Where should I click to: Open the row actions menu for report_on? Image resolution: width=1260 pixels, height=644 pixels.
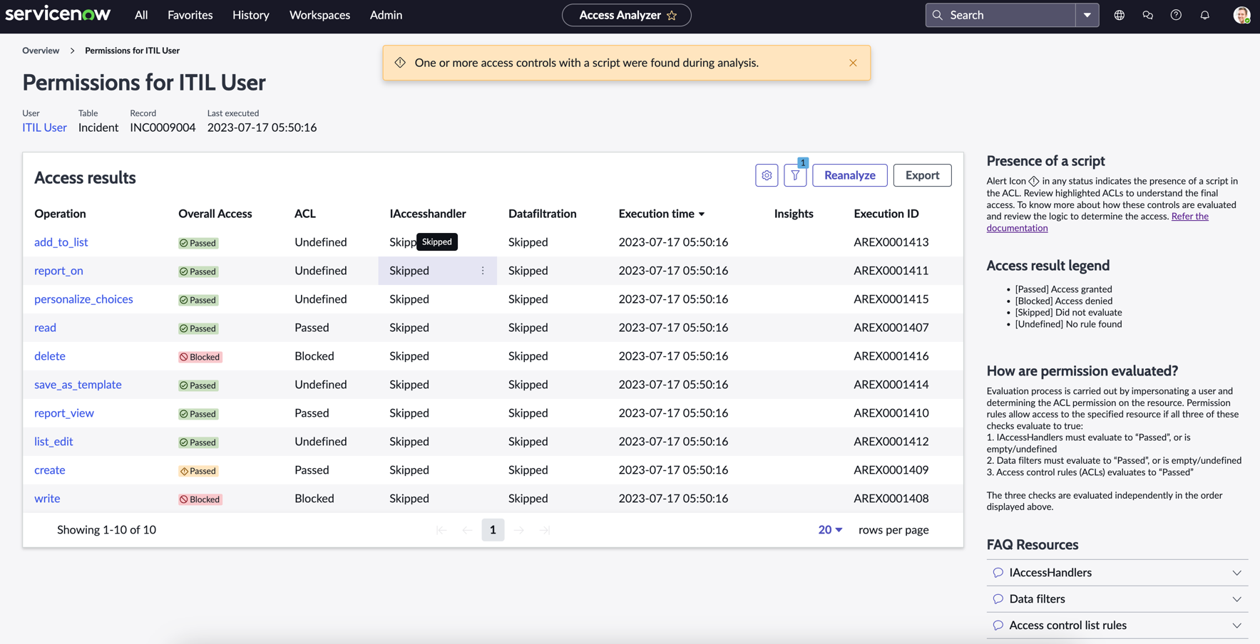coord(483,271)
